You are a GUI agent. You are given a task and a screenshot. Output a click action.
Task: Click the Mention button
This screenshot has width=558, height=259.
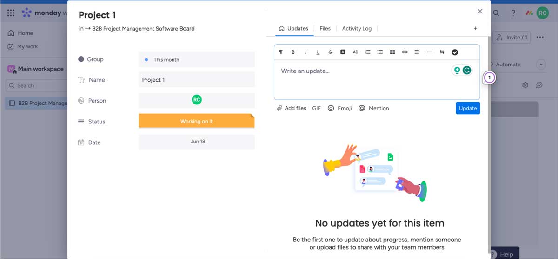pos(373,108)
